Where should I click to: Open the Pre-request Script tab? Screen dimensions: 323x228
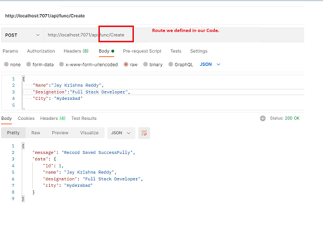(x=142, y=51)
